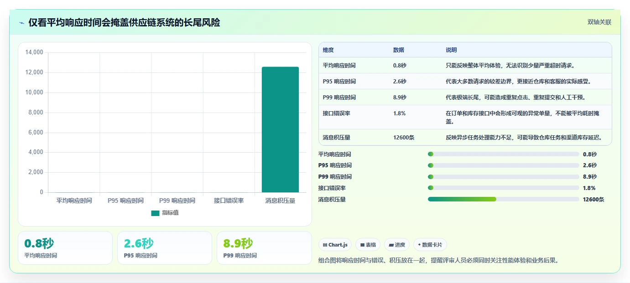Viewport: 630px width, 283px height.
Task: Click the 接口错误率 progress bar
Action: click(504, 188)
